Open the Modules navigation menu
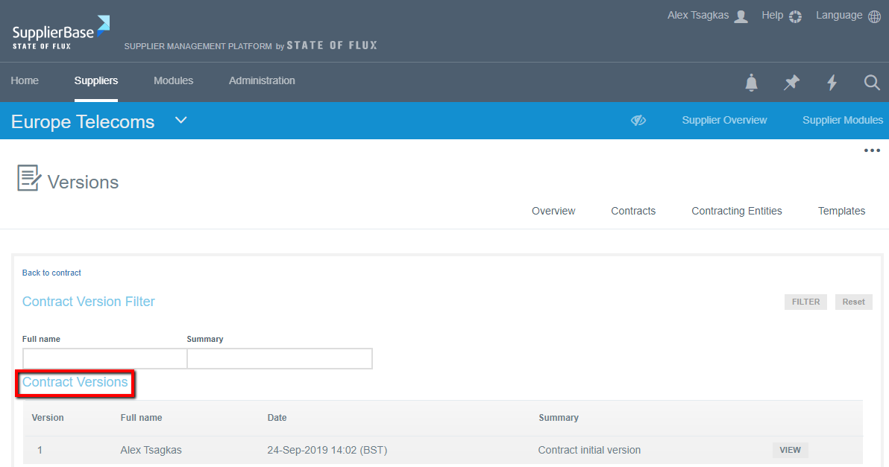The height and width of the screenshot is (467, 889). tap(173, 80)
